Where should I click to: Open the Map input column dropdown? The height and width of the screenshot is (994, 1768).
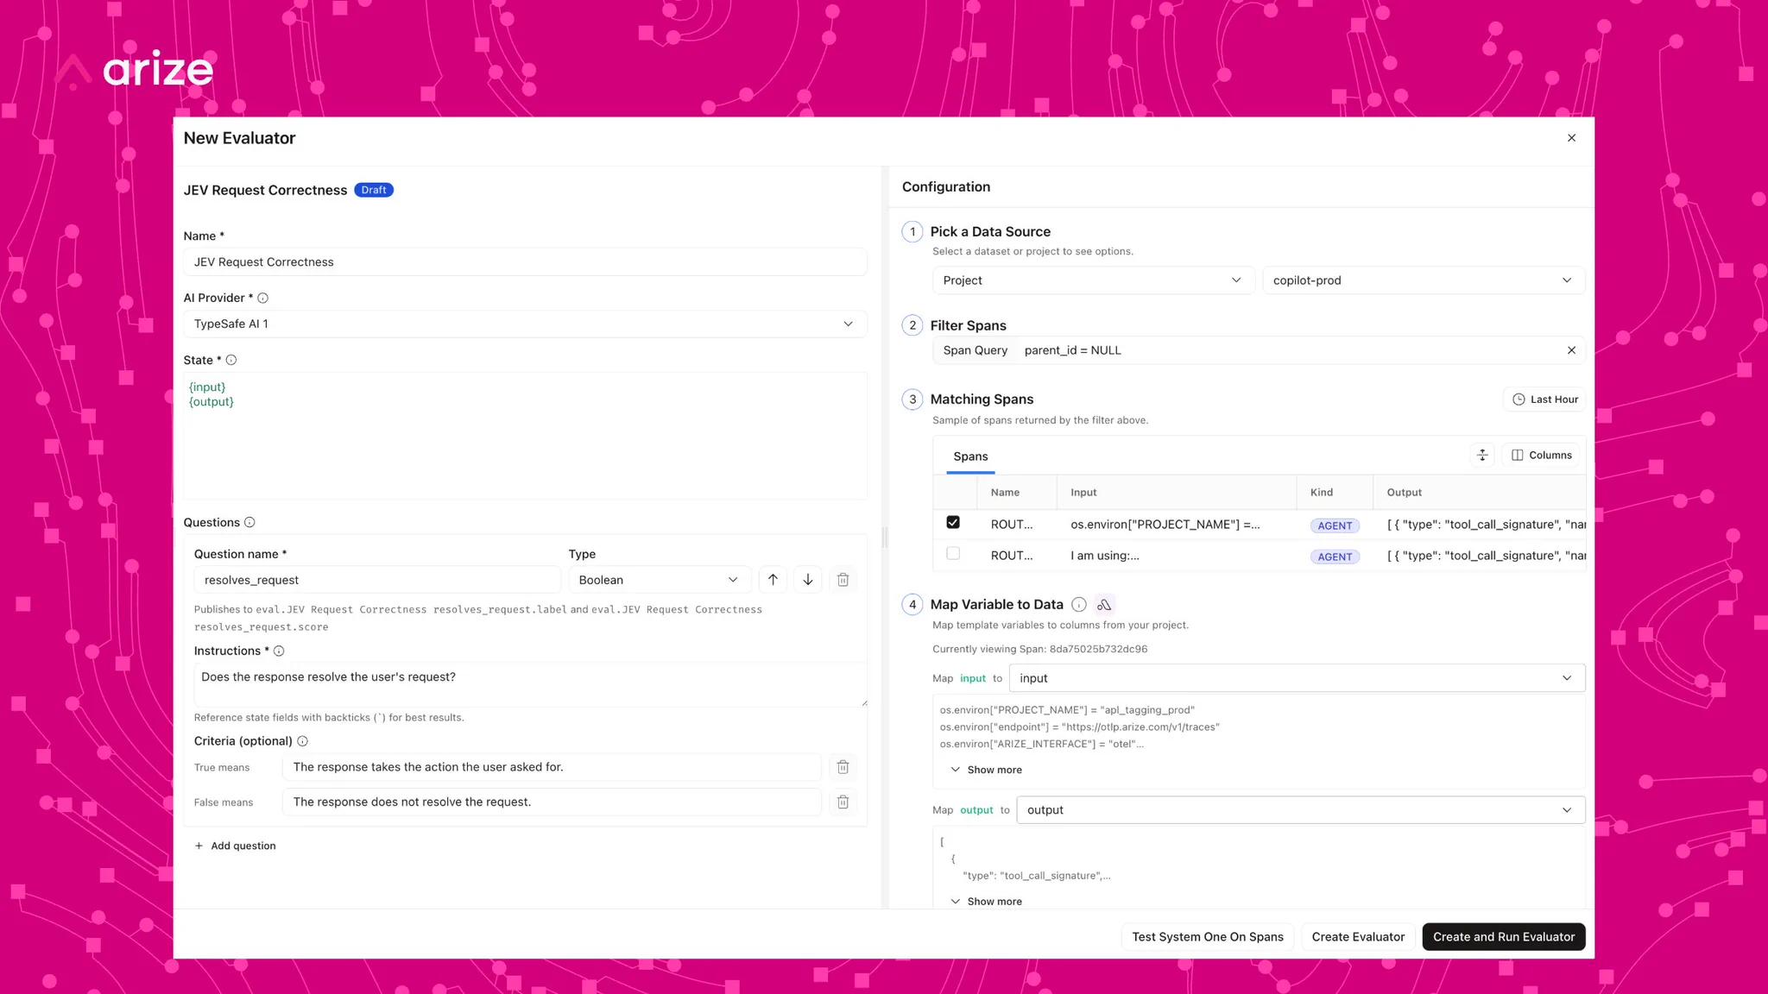(x=1297, y=678)
